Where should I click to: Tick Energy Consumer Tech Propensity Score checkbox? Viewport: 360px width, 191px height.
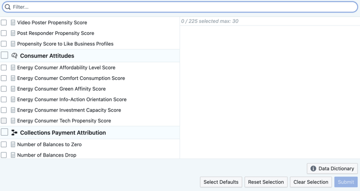tap(4, 121)
